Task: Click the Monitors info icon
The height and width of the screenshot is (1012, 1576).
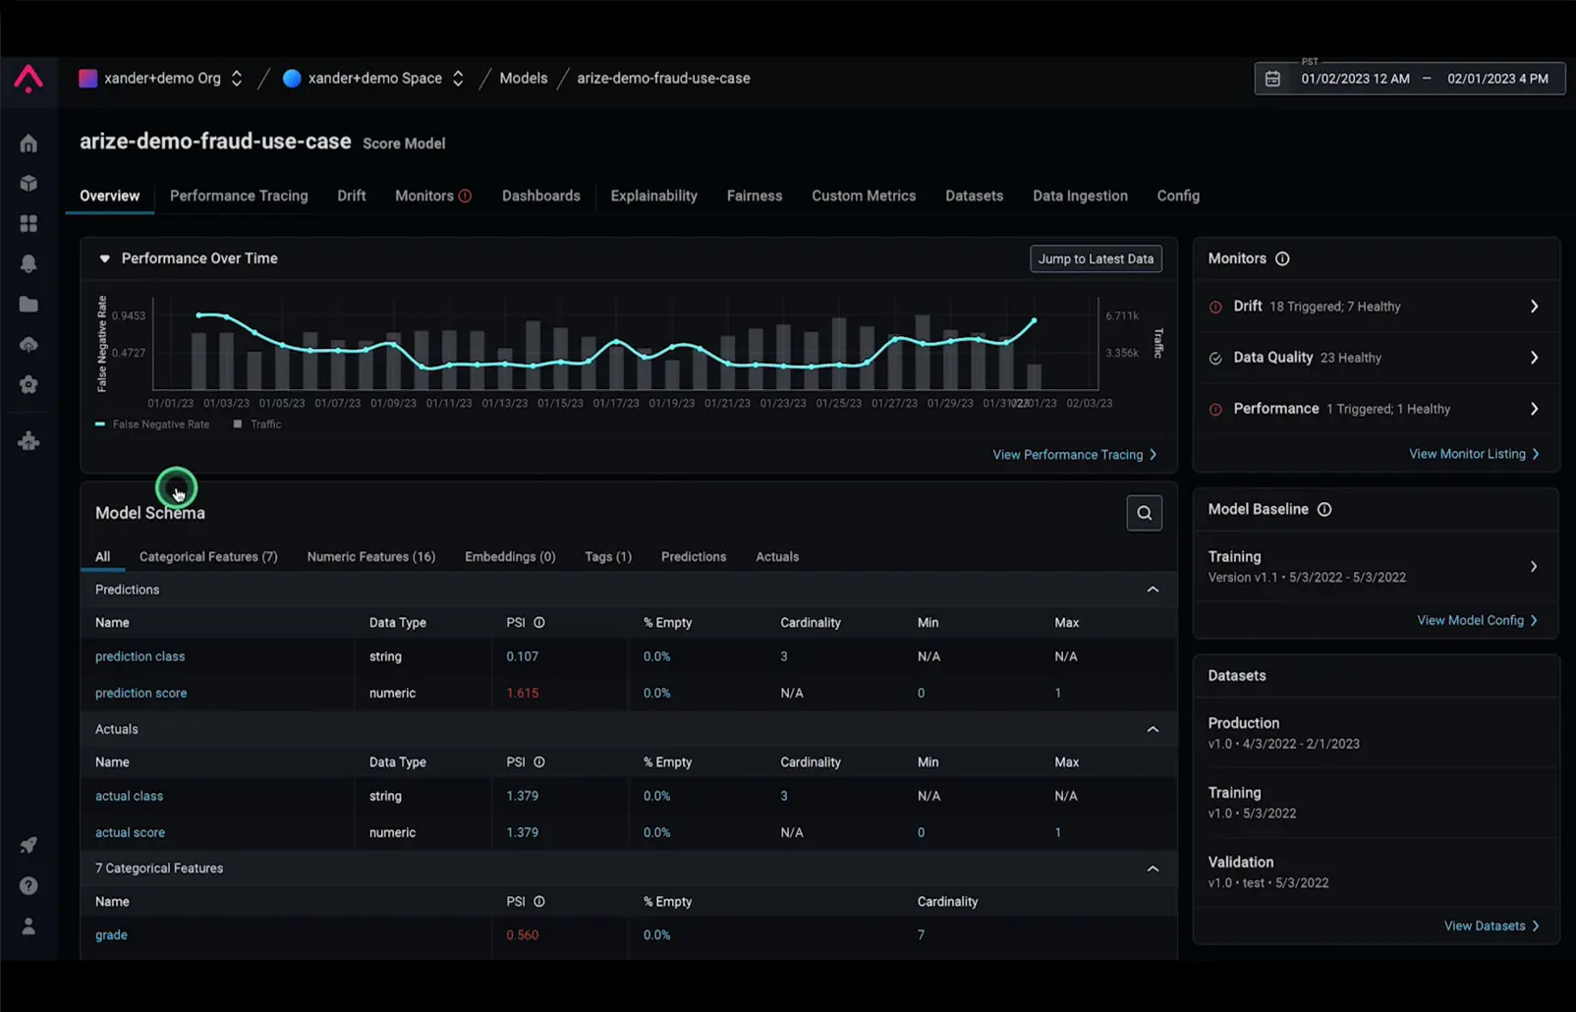Action: pyautogui.click(x=1282, y=258)
